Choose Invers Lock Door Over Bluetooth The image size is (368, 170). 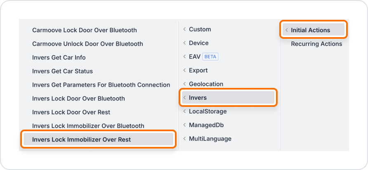(x=78, y=98)
